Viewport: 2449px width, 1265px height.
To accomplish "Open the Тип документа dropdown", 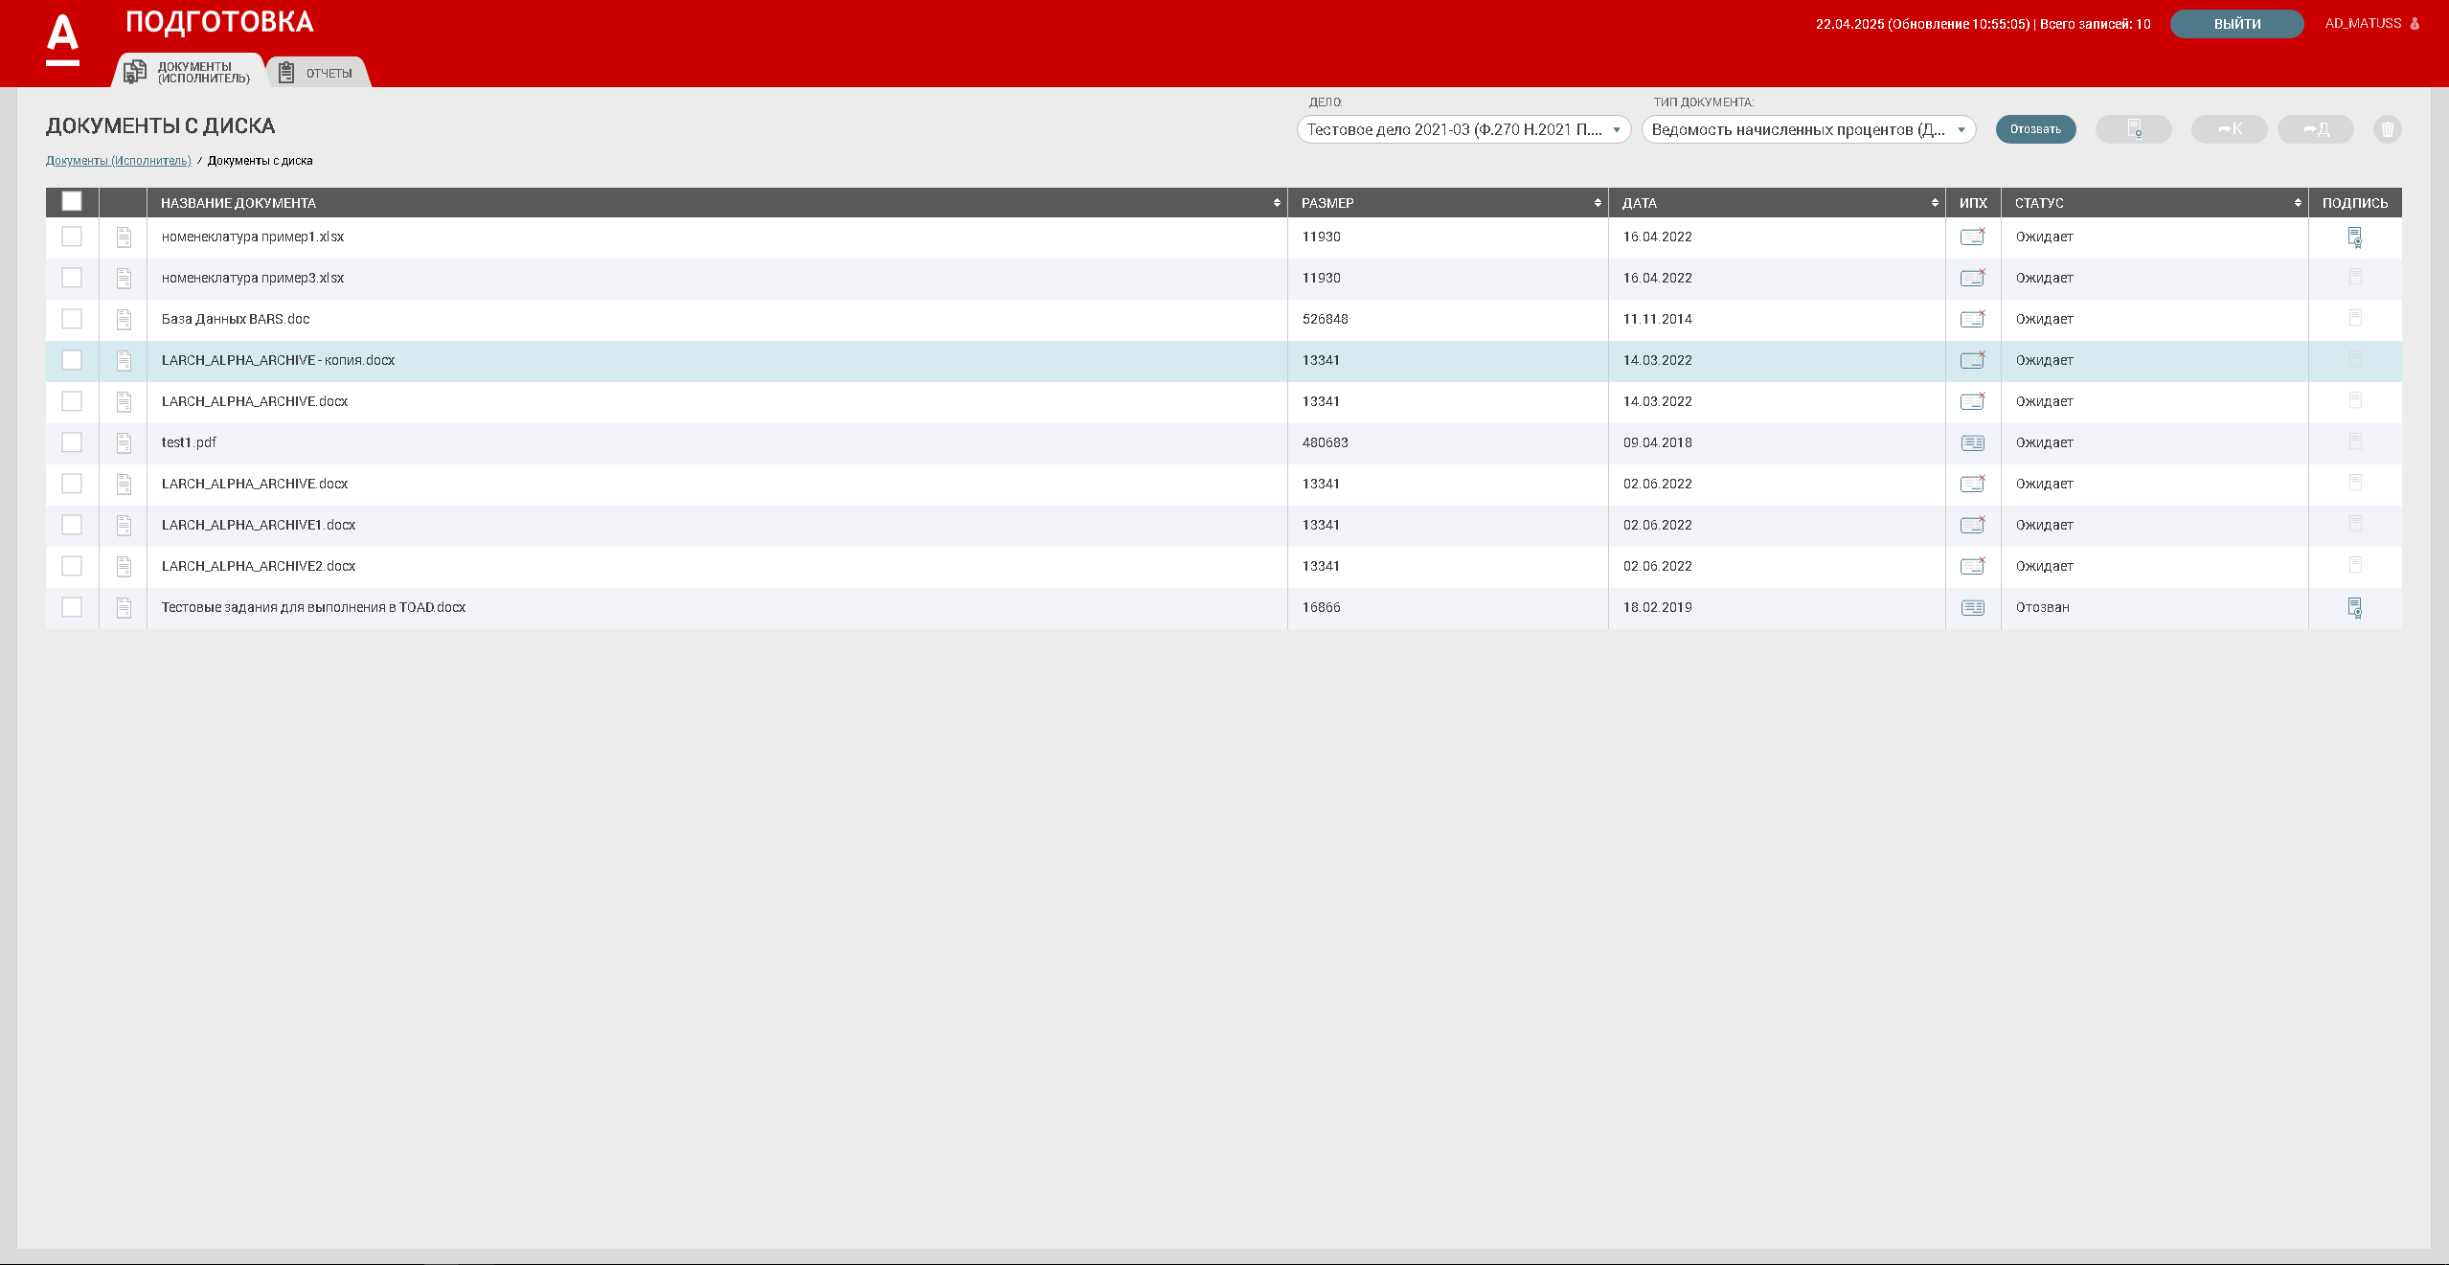I will 1808,129.
